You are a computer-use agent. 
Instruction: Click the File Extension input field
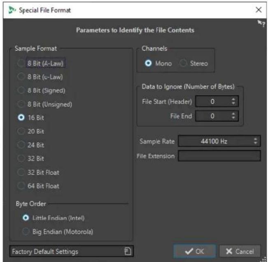pos(219,156)
